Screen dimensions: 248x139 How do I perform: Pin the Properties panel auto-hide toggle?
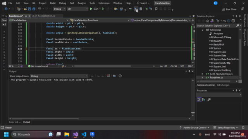236,90
